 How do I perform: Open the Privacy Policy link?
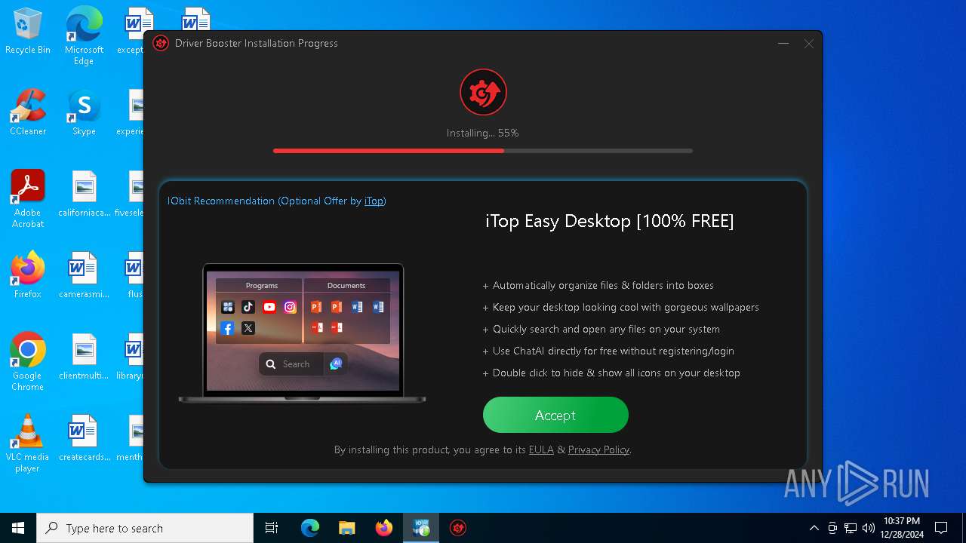(598, 449)
